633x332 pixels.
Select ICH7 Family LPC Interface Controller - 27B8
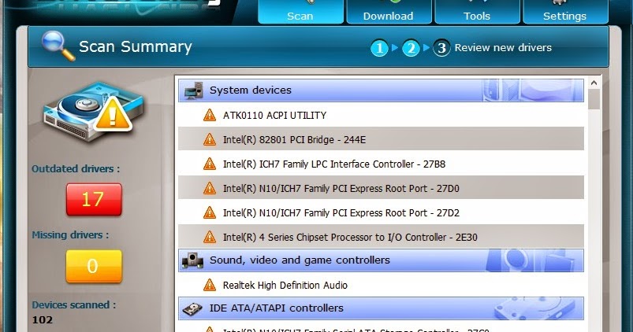point(381,164)
